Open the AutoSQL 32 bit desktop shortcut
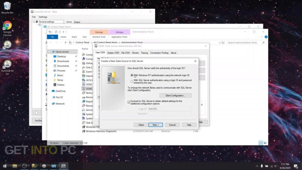Image resolution: width=302 pixels, height=170 pixels. 7,48
